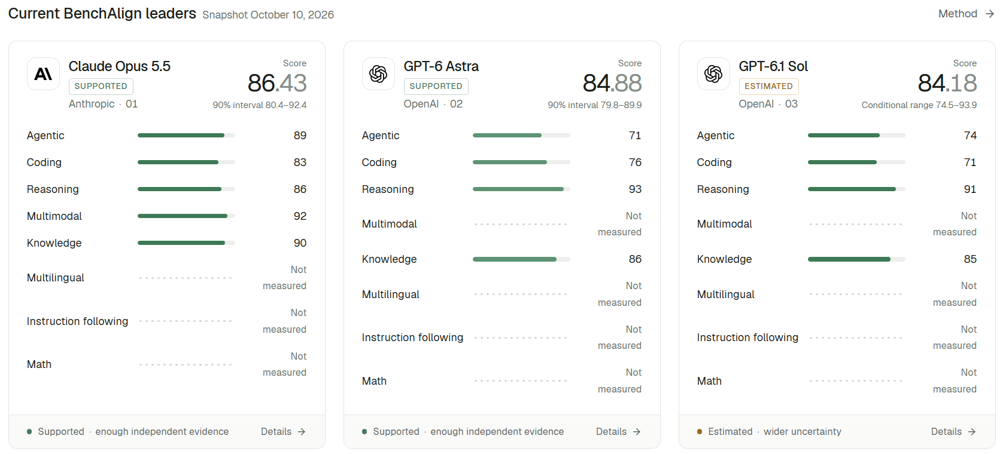
Task: Click the 'OpenAI · 03' label
Action: tap(768, 104)
